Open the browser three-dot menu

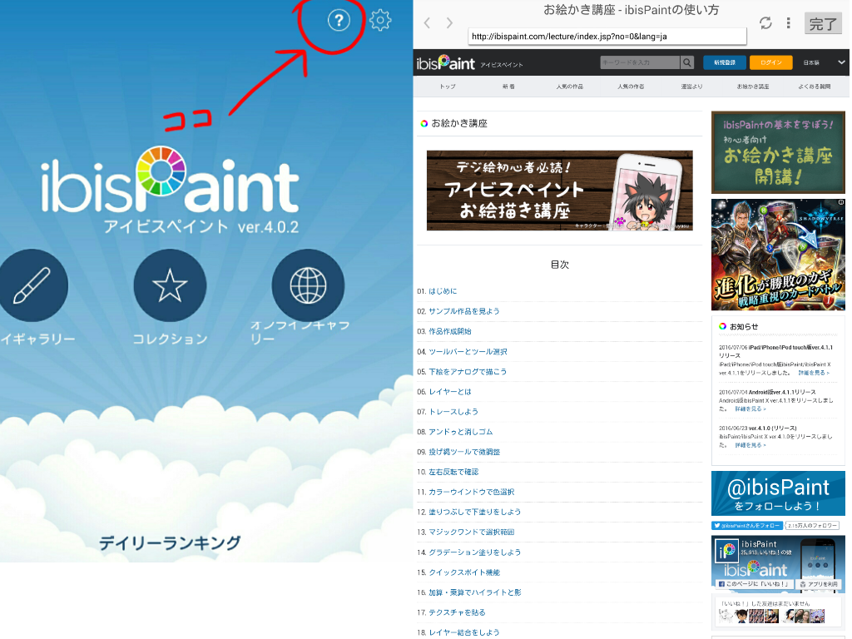click(x=788, y=22)
